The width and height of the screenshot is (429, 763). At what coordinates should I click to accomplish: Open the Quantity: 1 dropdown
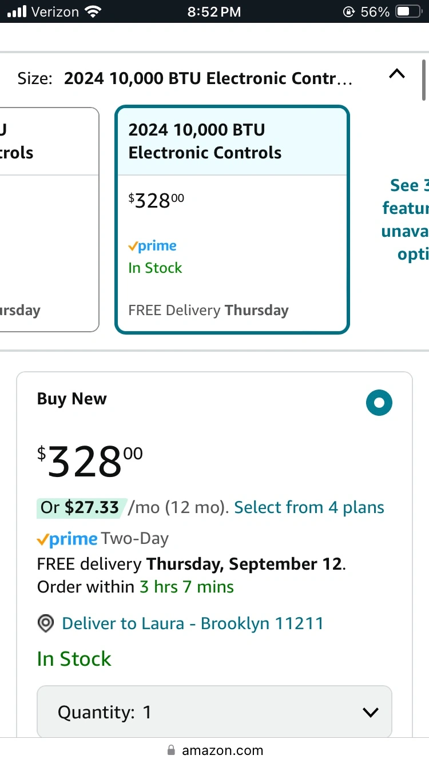214,712
